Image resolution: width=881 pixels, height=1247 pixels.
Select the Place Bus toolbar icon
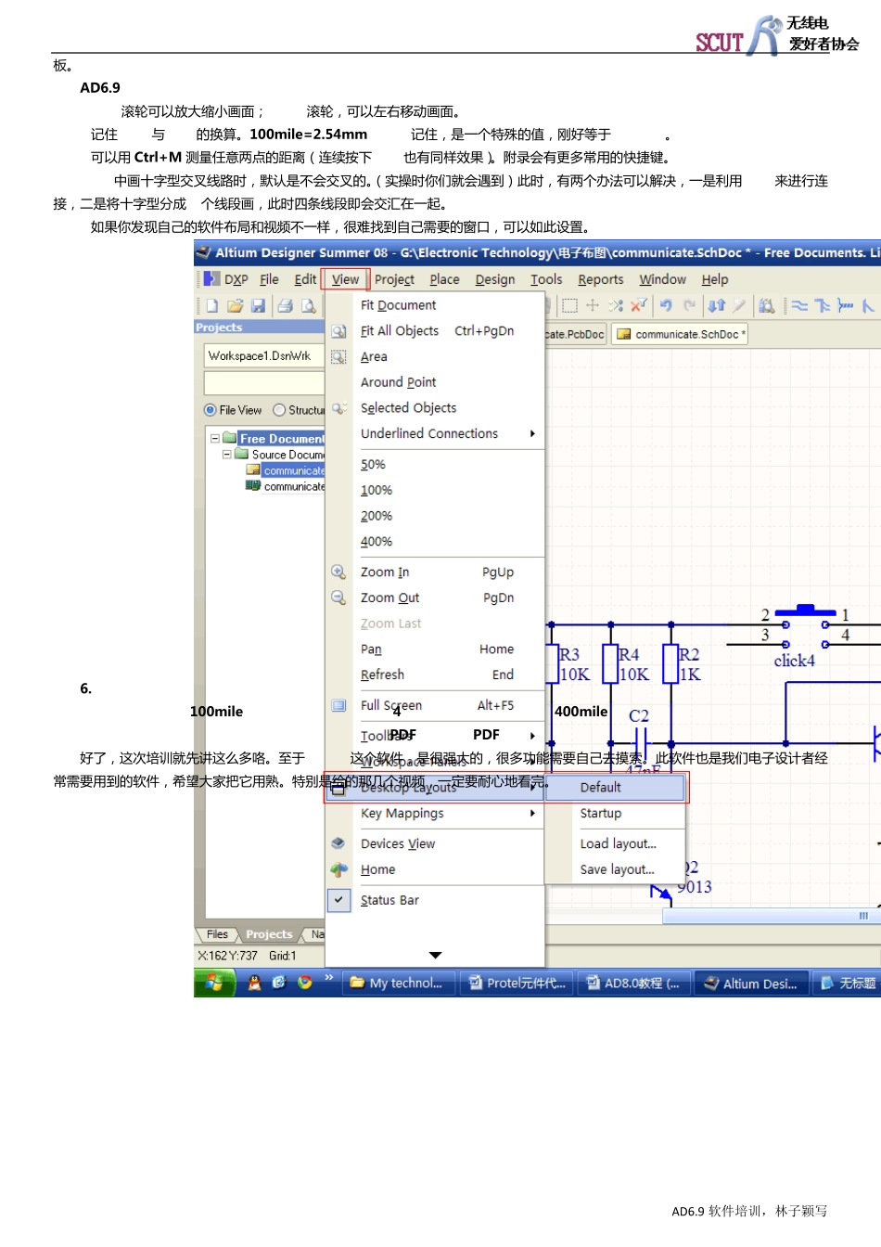tap(823, 305)
